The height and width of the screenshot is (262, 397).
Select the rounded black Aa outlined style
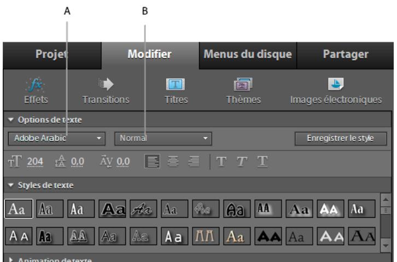click(237, 209)
